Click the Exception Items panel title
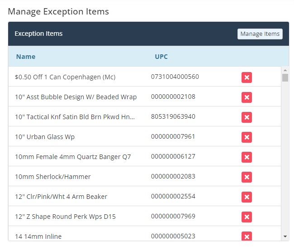The image size is (294, 251). [38, 34]
